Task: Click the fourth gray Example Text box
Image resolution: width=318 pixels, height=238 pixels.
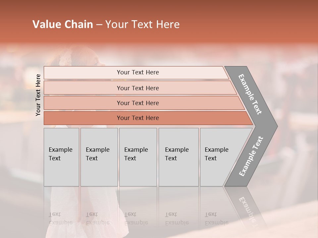Action: pyautogui.click(x=178, y=157)
